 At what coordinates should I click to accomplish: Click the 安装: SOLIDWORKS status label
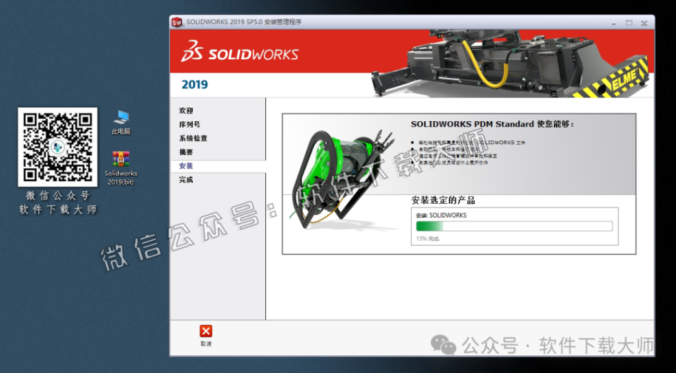click(441, 215)
